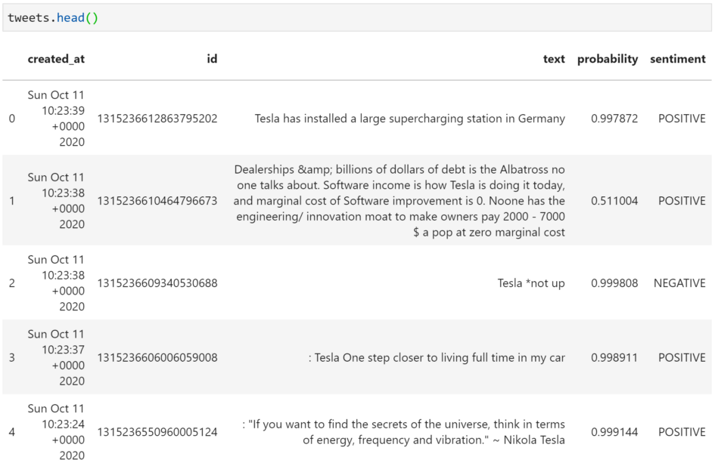
Task: Click the POSITIVE sentiment in row 4
Action: (x=682, y=432)
